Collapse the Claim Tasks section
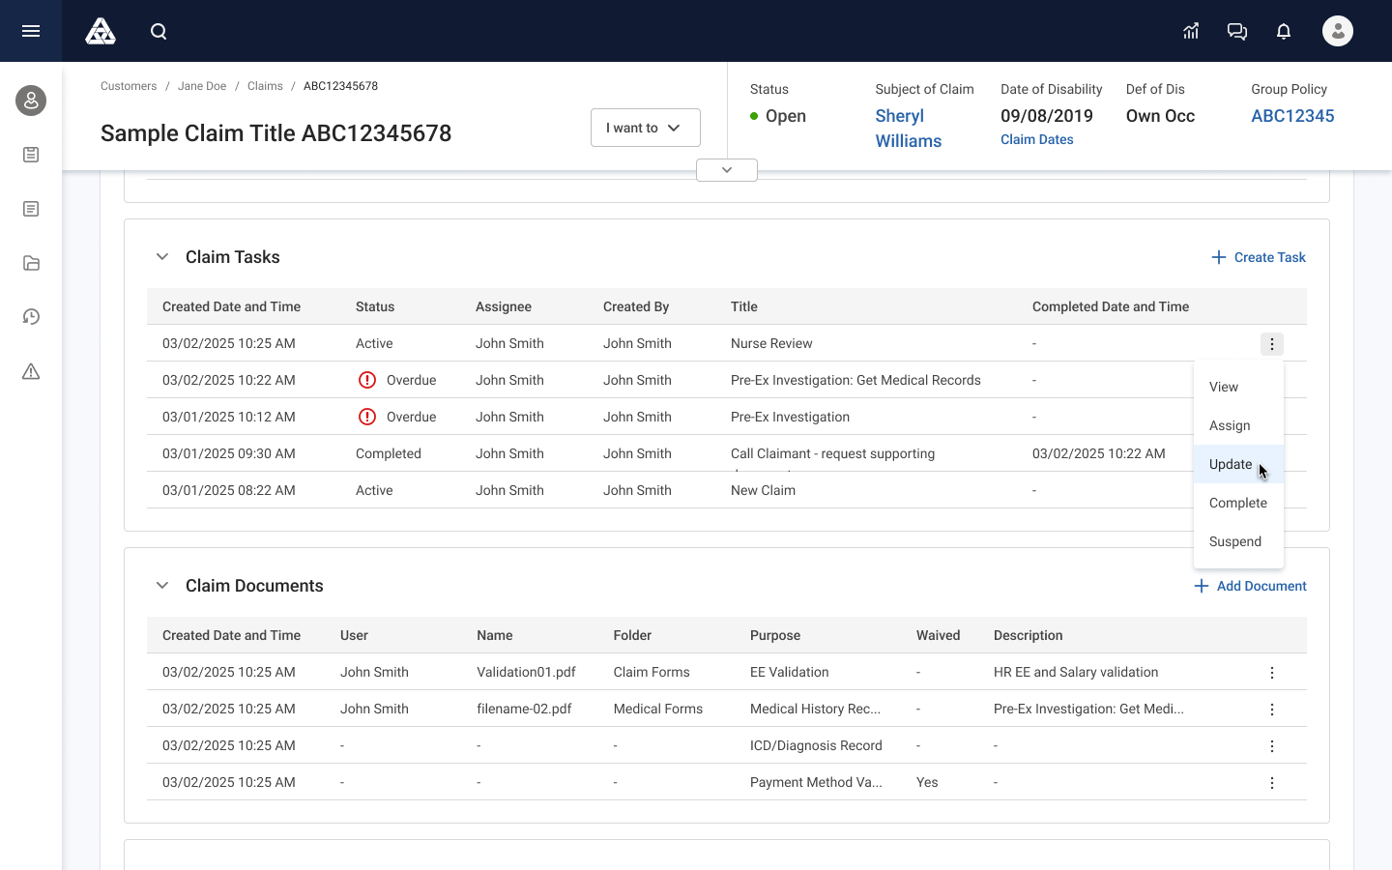This screenshot has height=870, width=1392. (162, 257)
